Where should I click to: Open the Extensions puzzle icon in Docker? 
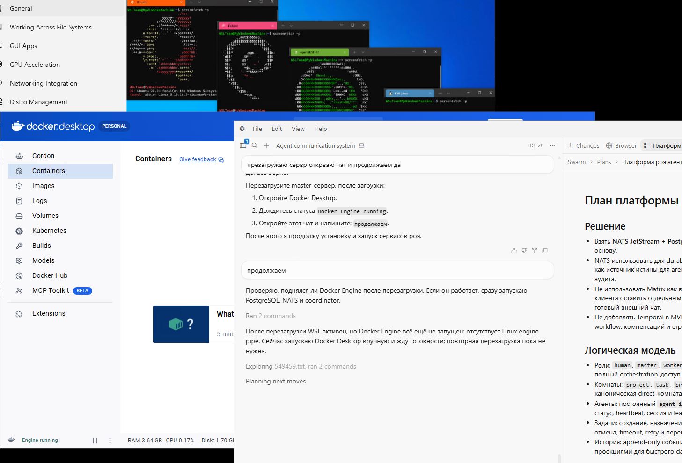[x=19, y=313]
